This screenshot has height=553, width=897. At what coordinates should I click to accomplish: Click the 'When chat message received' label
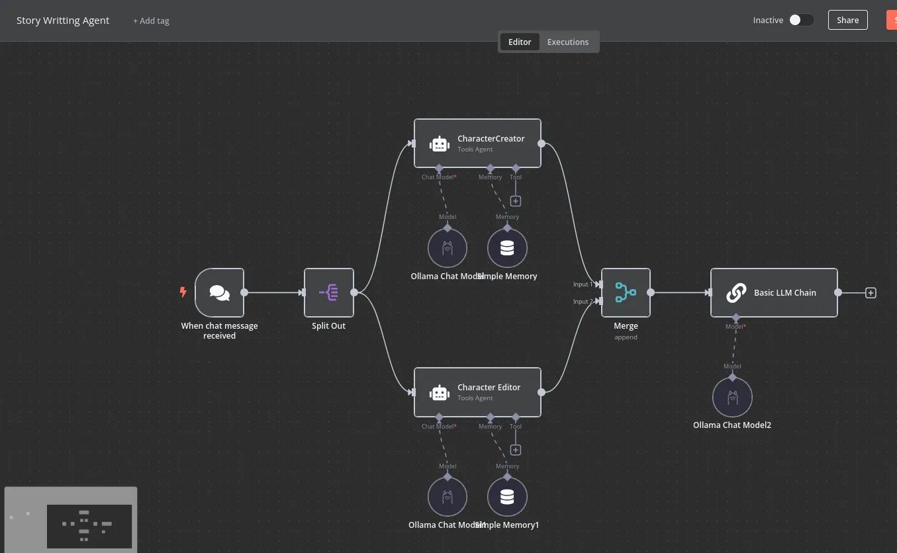pyautogui.click(x=219, y=331)
